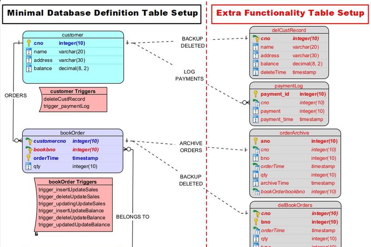371x247 pixels.
Task: Click the column icon next to customer address
Action: pos(28,60)
